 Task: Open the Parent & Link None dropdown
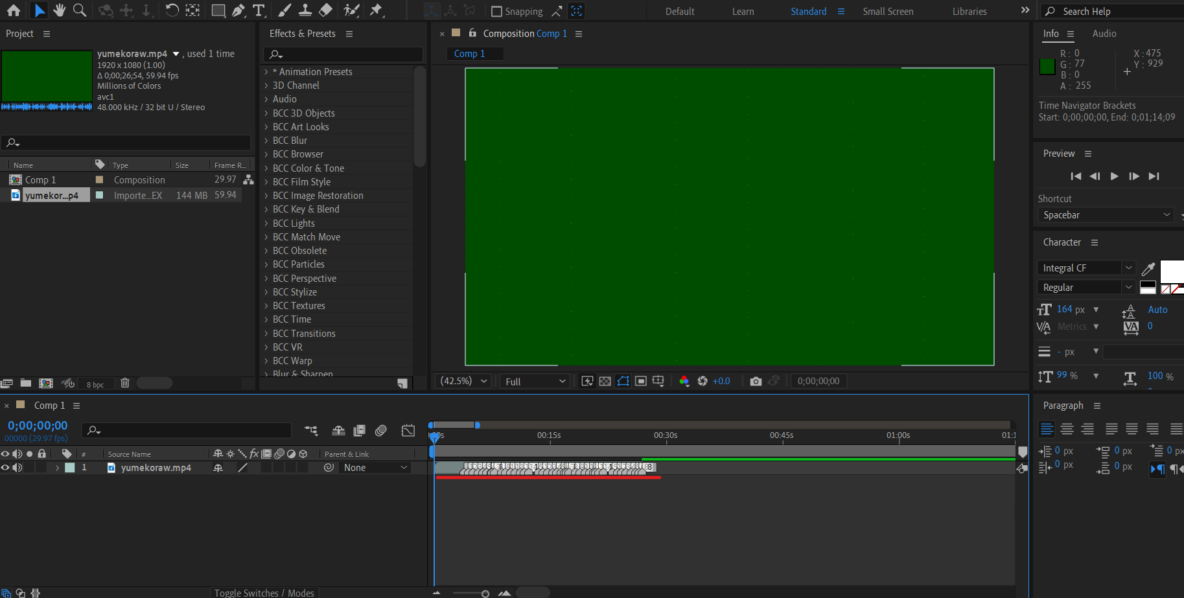click(x=375, y=467)
